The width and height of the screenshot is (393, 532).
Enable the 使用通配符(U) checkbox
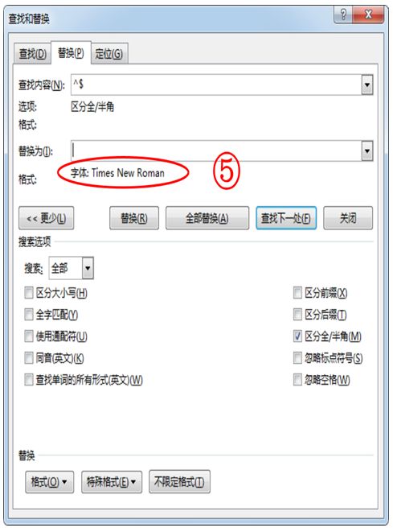click(x=29, y=336)
